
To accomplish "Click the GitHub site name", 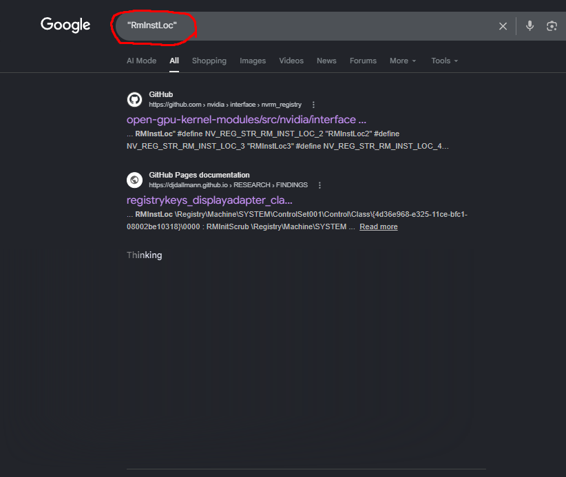I will (x=161, y=94).
